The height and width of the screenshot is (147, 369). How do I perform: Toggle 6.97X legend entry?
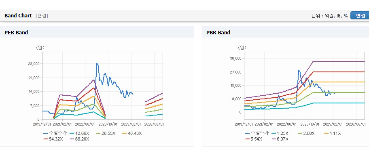coord(280,139)
